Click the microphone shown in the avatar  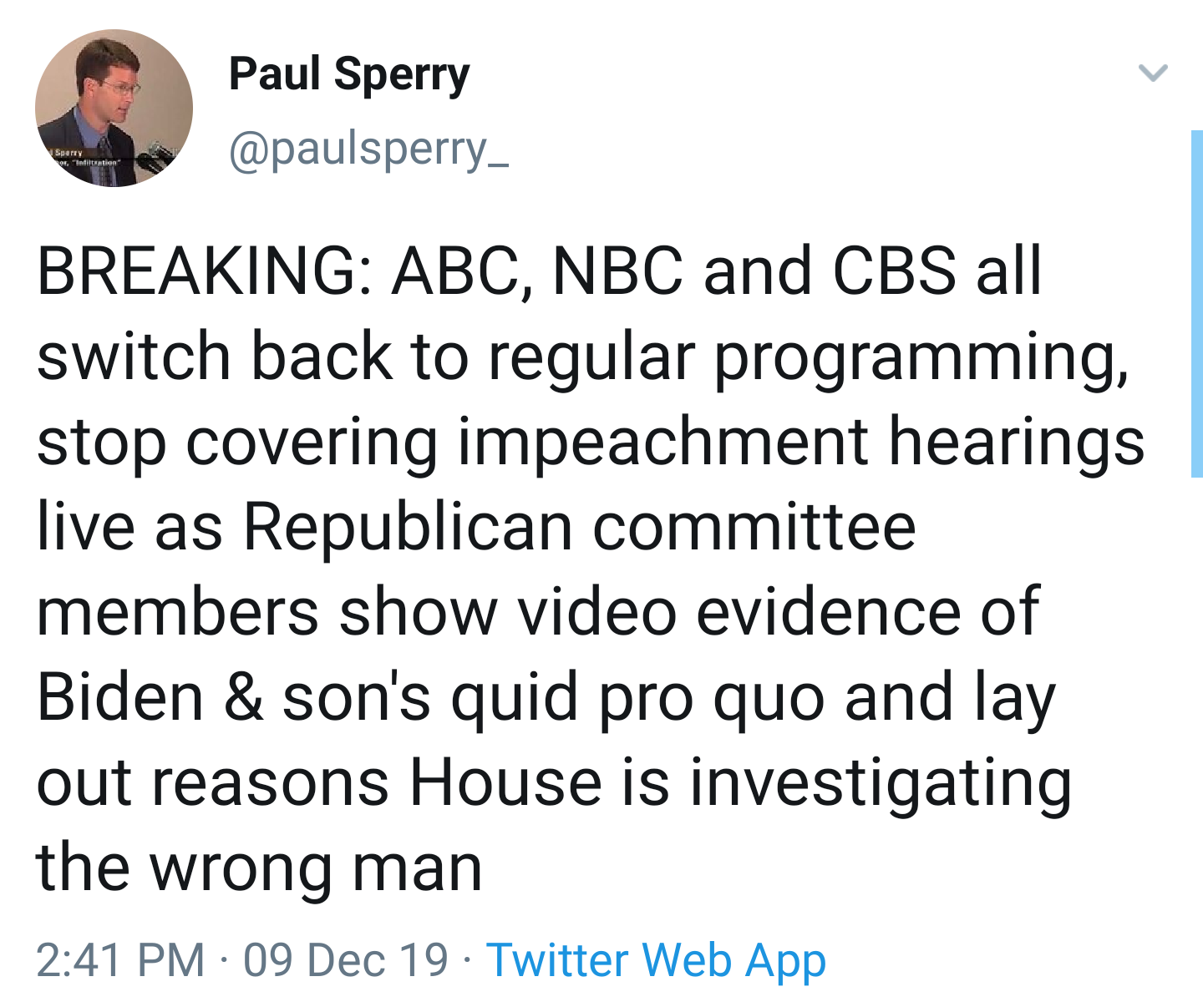coord(159,156)
